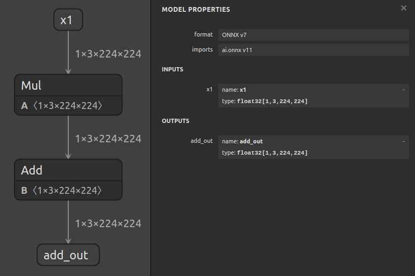
Task: Select the add_out output node in graph
Action: 68,255
